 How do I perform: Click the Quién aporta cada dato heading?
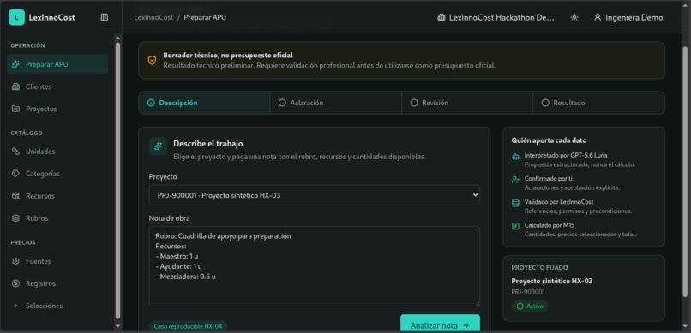[549, 140]
